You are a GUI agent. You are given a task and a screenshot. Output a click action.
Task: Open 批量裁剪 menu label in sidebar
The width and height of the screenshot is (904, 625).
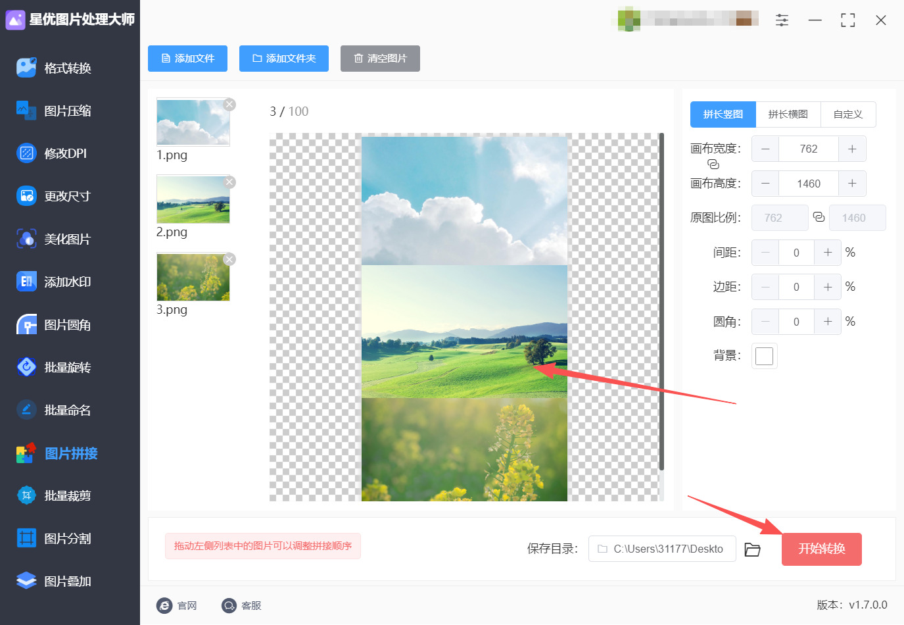click(x=68, y=496)
